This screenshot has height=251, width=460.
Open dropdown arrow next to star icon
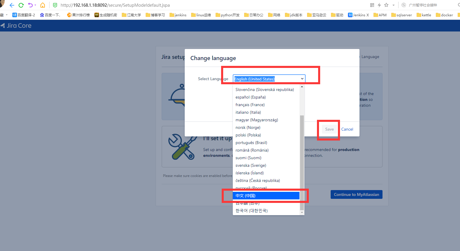click(393, 5)
